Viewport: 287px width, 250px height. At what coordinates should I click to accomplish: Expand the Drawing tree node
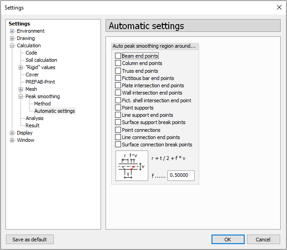click(12, 38)
